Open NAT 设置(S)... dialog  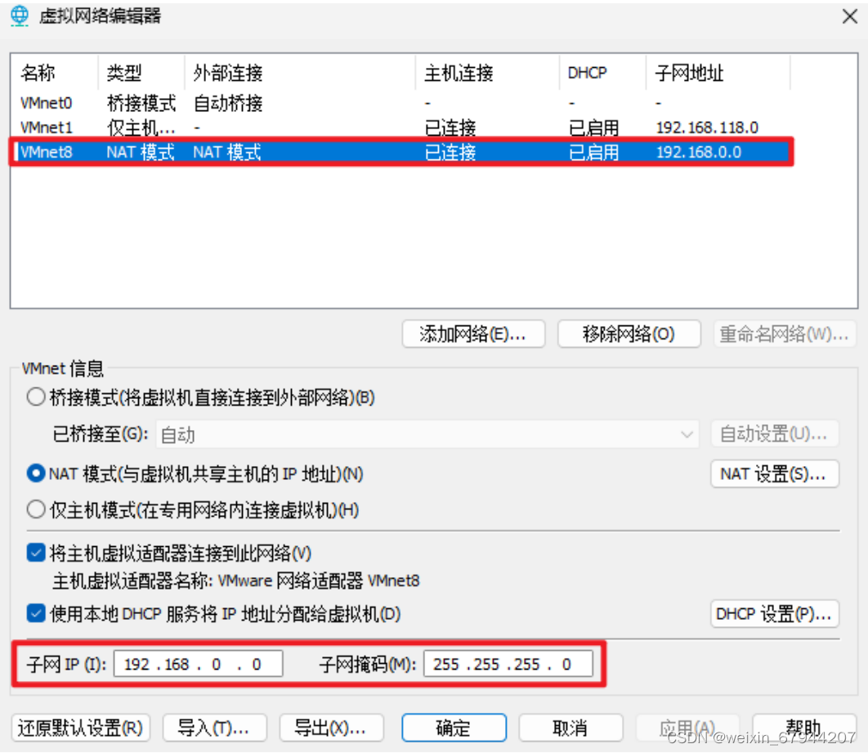pyautogui.click(x=775, y=474)
